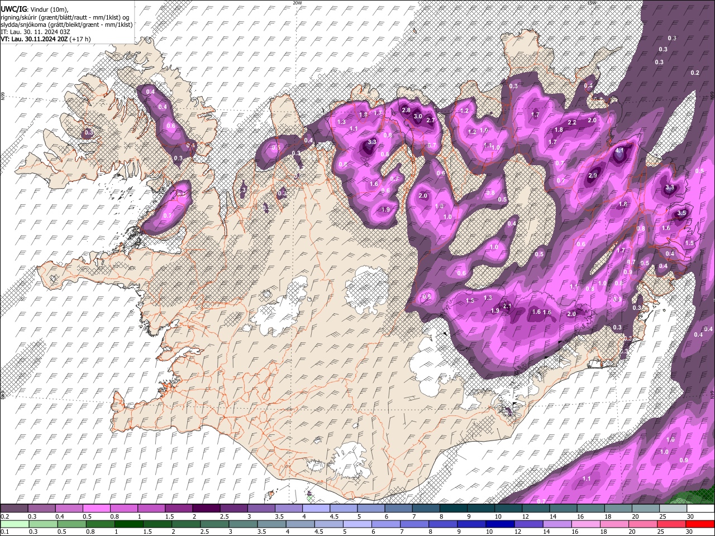This screenshot has height=536, width=715.
Task: Click the bright pink 0.5–0.8 swatch in top legend row
Action: [96, 509]
